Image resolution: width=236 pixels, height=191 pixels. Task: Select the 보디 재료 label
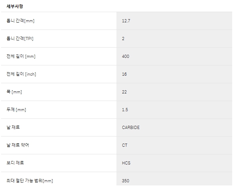15,163
